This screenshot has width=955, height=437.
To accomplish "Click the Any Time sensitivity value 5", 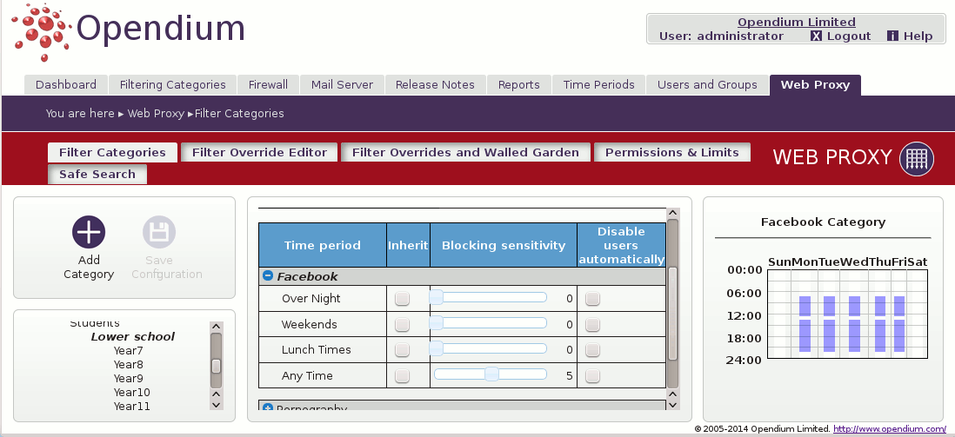I will coord(570,375).
